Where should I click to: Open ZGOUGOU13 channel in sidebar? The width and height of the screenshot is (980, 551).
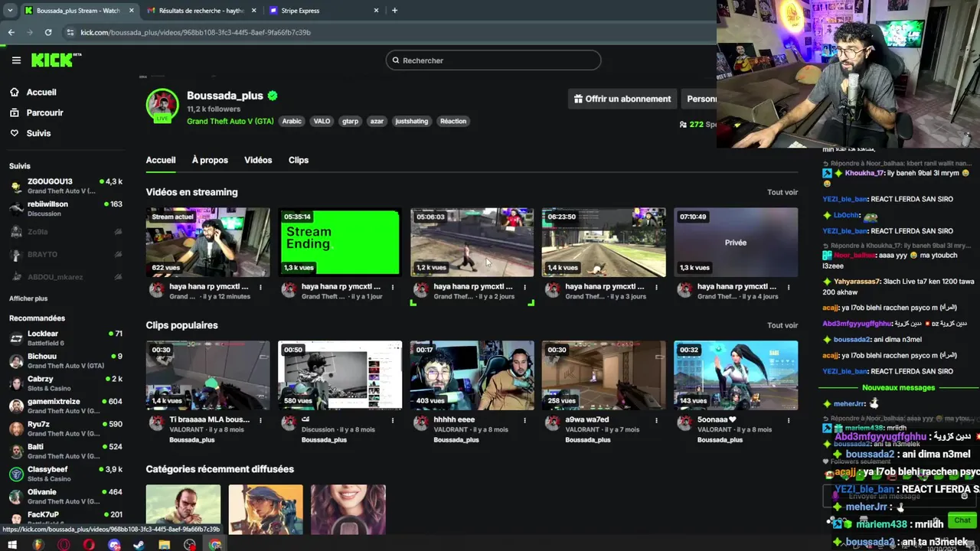click(x=66, y=186)
